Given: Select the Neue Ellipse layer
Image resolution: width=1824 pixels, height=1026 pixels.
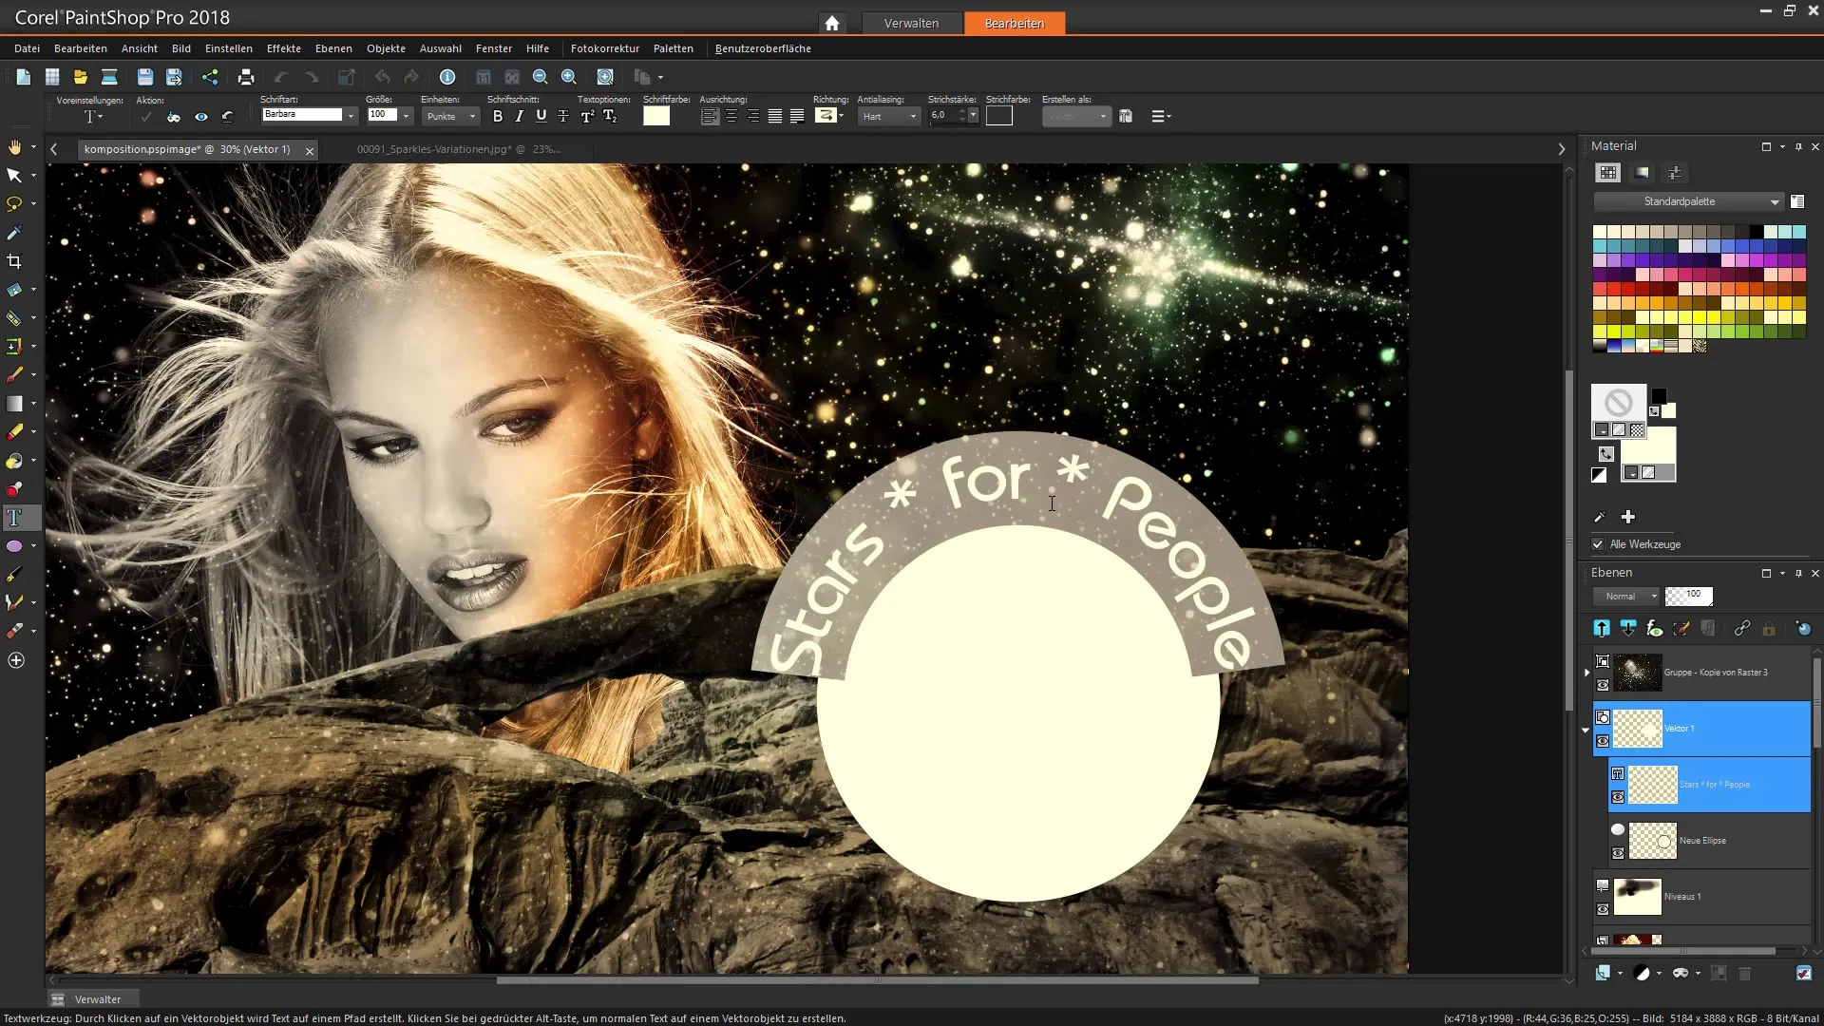Looking at the screenshot, I should 1709,841.
